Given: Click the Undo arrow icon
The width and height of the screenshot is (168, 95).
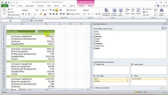Looking at the screenshot, I should click(x=9, y=2).
